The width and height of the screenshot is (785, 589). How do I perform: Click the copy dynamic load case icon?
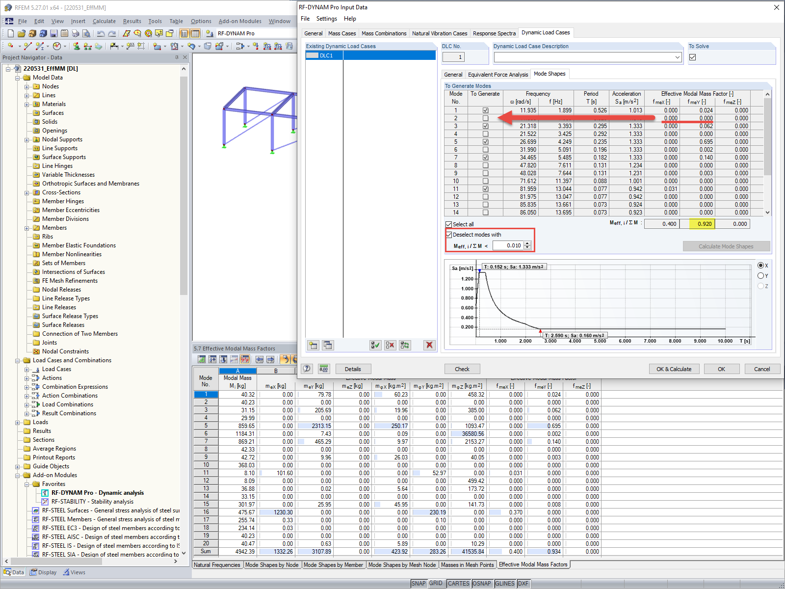click(x=328, y=345)
